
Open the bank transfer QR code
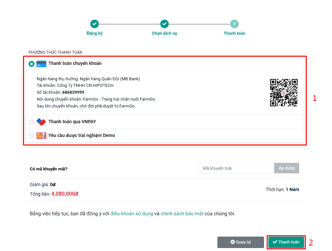point(284,93)
